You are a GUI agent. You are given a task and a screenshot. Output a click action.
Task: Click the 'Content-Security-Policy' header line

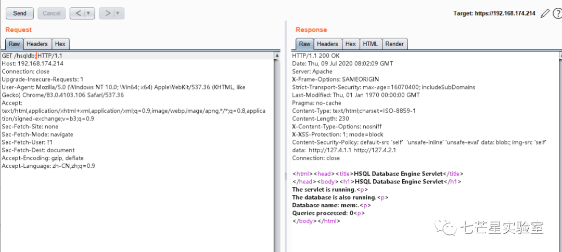(x=419, y=147)
